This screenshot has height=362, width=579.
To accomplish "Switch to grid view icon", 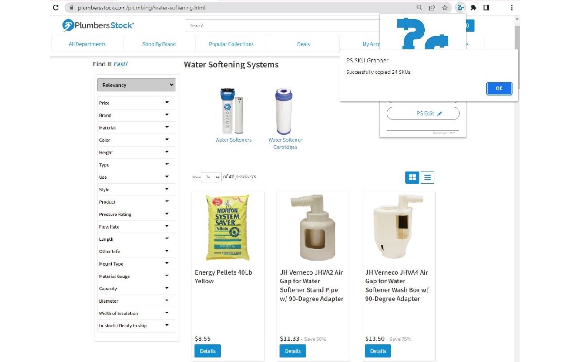I will pyautogui.click(x=412, y=177).
